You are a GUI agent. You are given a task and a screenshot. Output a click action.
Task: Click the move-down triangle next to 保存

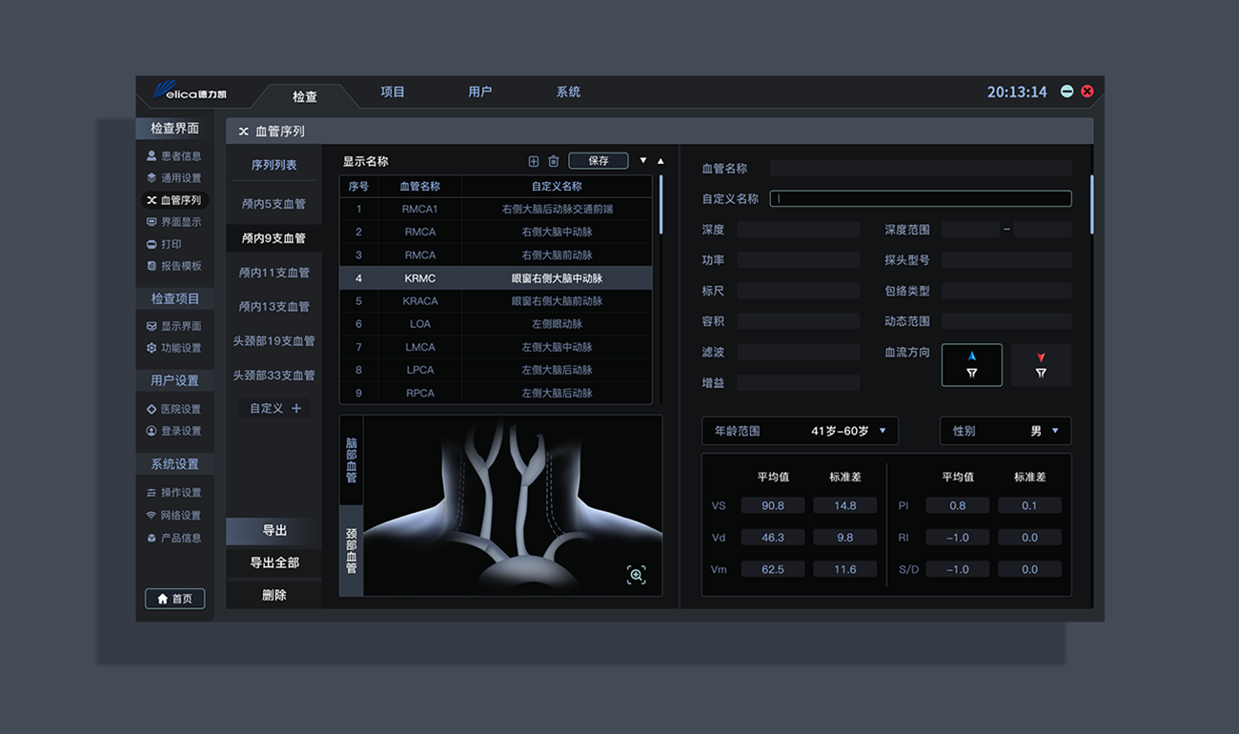coord(643,160)
